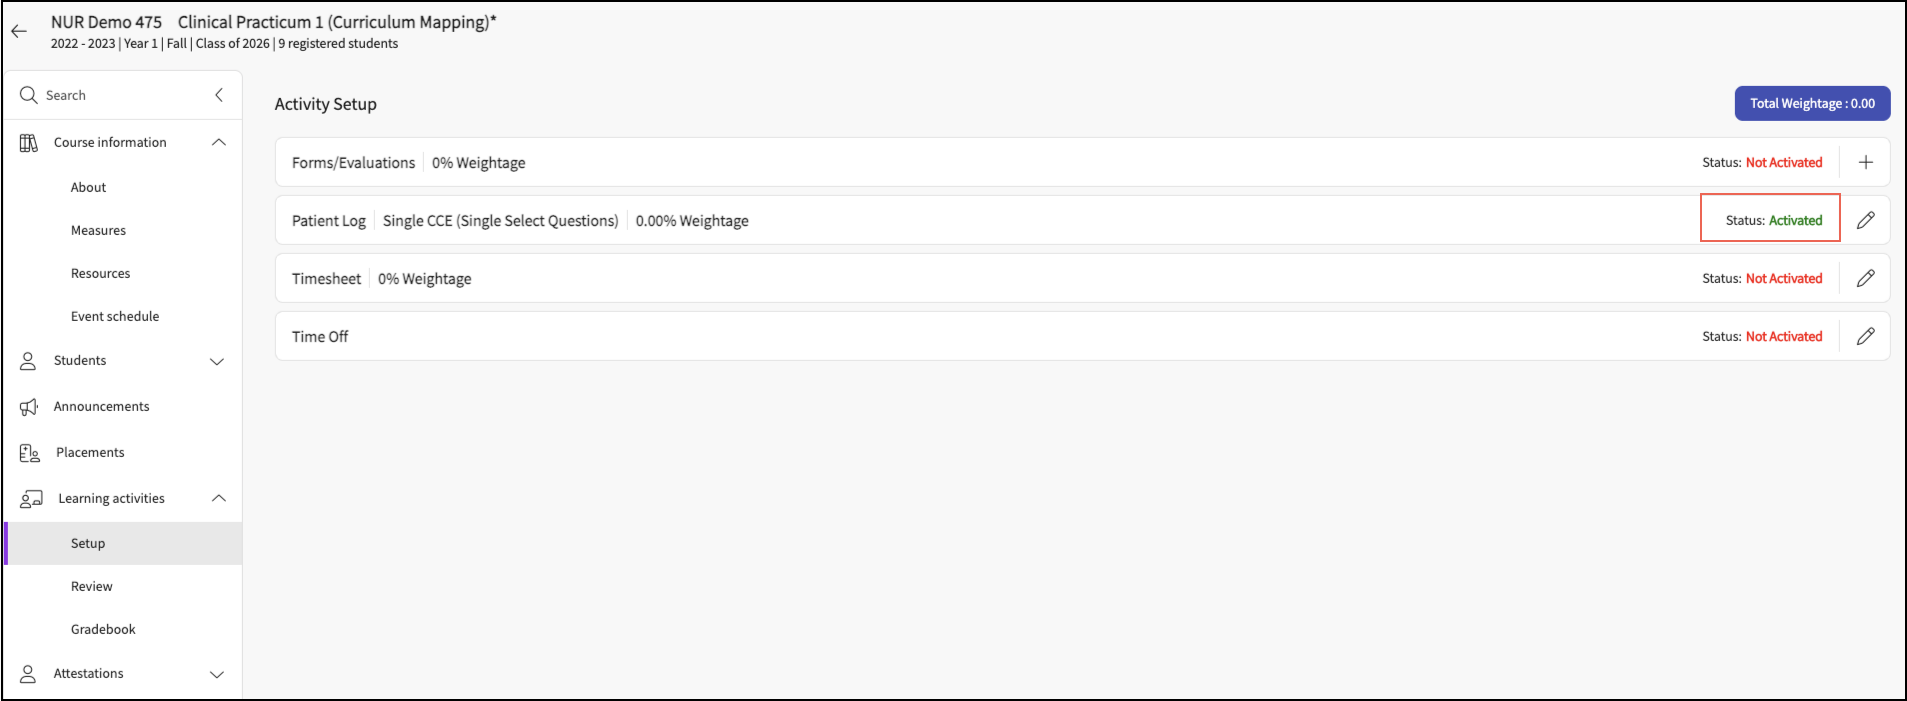Image resolution: width=1907 pixels, height=701 pixels.
Task: Click the plus icon on Forms/Evaluations row
Action: coord(1865,162)
